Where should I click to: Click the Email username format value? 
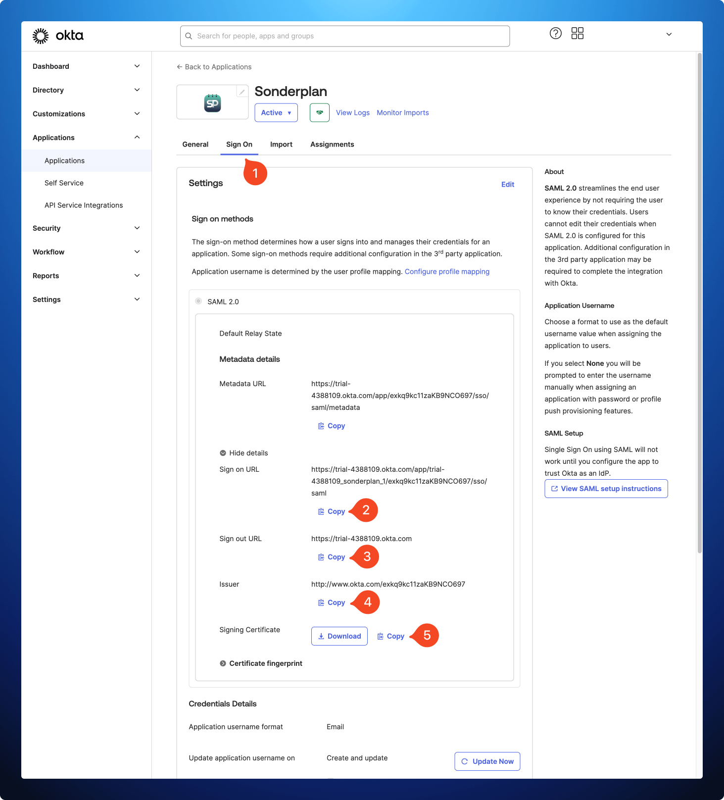pyautogui.click(x=335, y=727)
